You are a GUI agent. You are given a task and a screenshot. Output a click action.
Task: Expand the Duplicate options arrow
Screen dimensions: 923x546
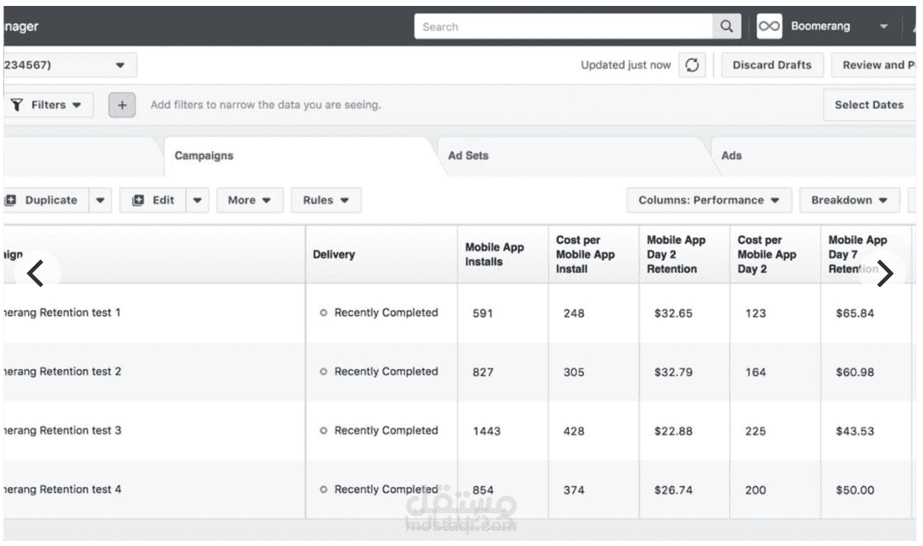[100, 201]
